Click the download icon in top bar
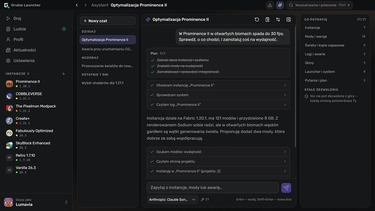This screenshot has width=375, height=211. [x=270, y=5]
